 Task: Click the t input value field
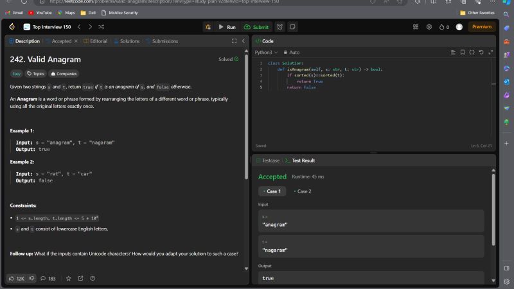pos(371,247)
